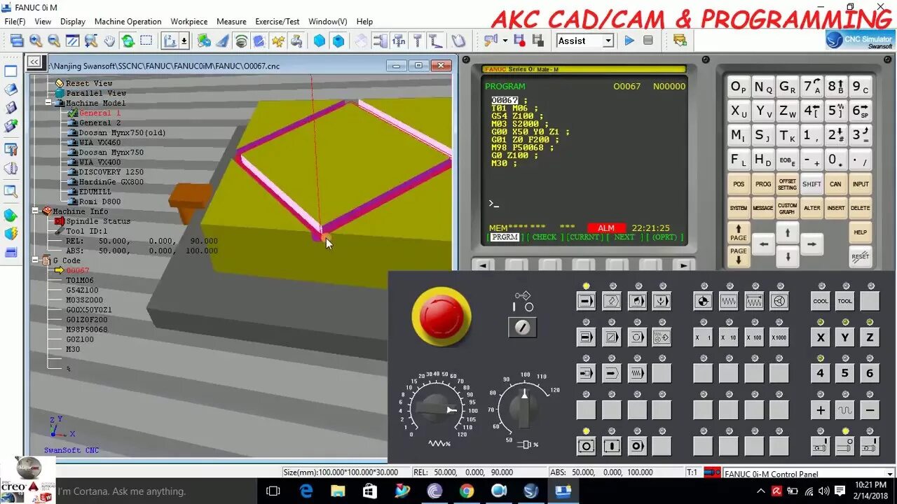Screen dimensions: 897x504
Task: Zoom out using the magnifier minus toolbar icon
Action: point(54,41)
